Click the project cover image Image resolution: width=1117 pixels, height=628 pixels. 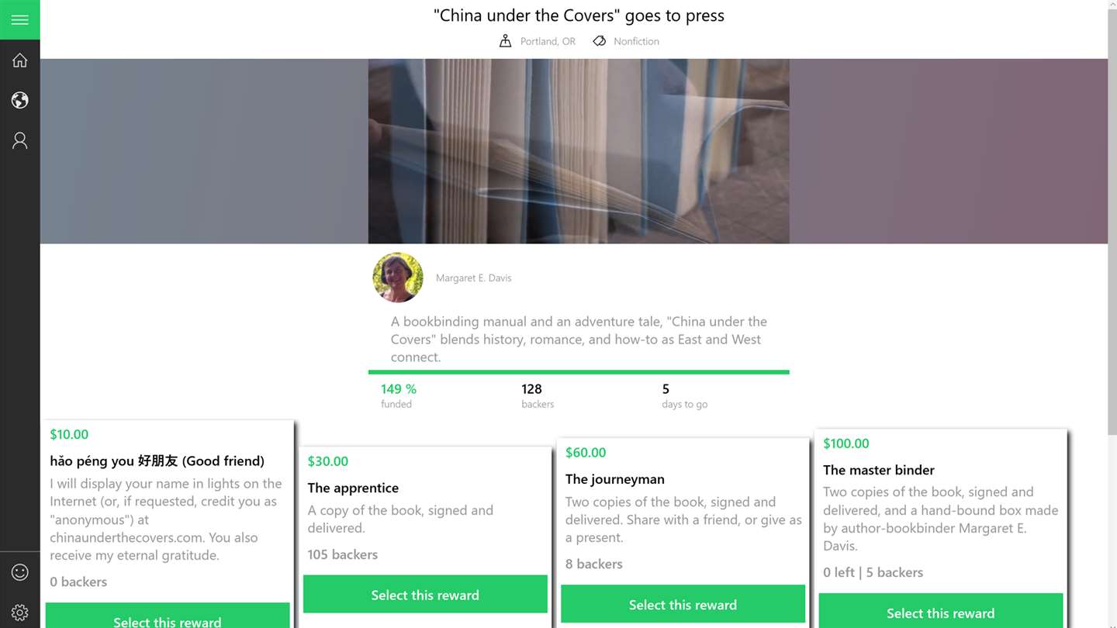(x=579, y=151)
